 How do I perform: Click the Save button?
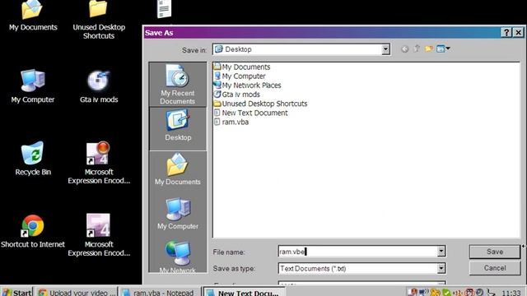[495, 252]
